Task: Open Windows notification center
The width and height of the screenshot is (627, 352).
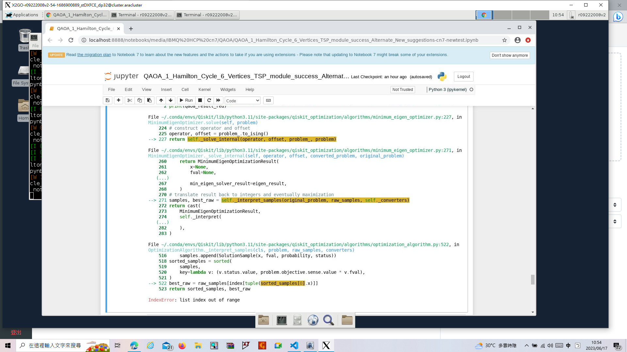Action: [617, 345]
